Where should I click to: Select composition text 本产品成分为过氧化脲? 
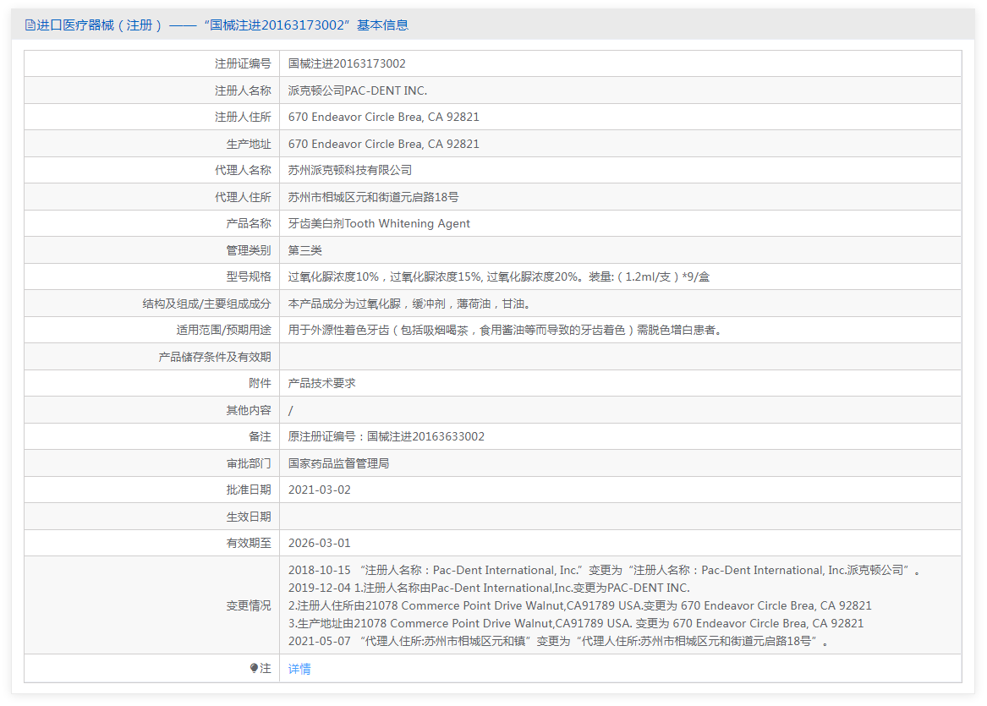pyautogui.click(x=344, y=304)
